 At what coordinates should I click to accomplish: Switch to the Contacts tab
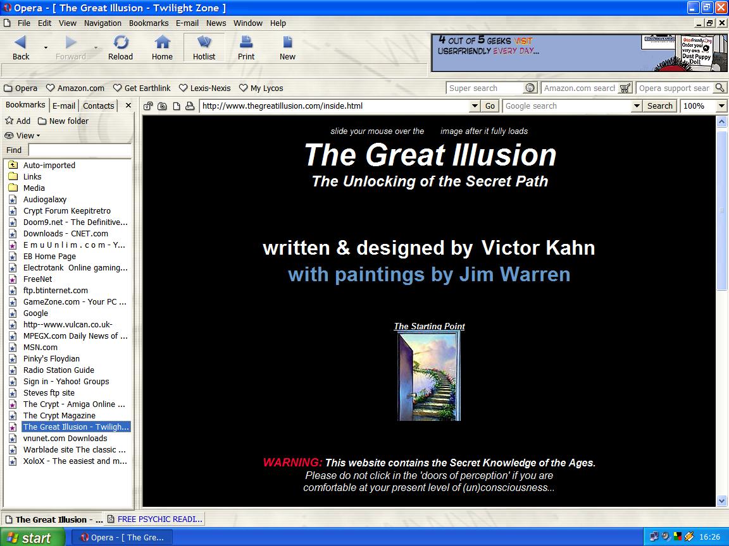tap(99, 106)
